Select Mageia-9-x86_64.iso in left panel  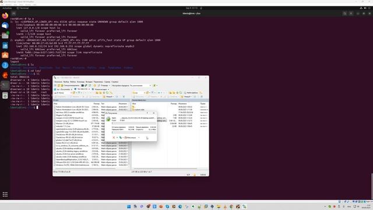pos(64,116)
